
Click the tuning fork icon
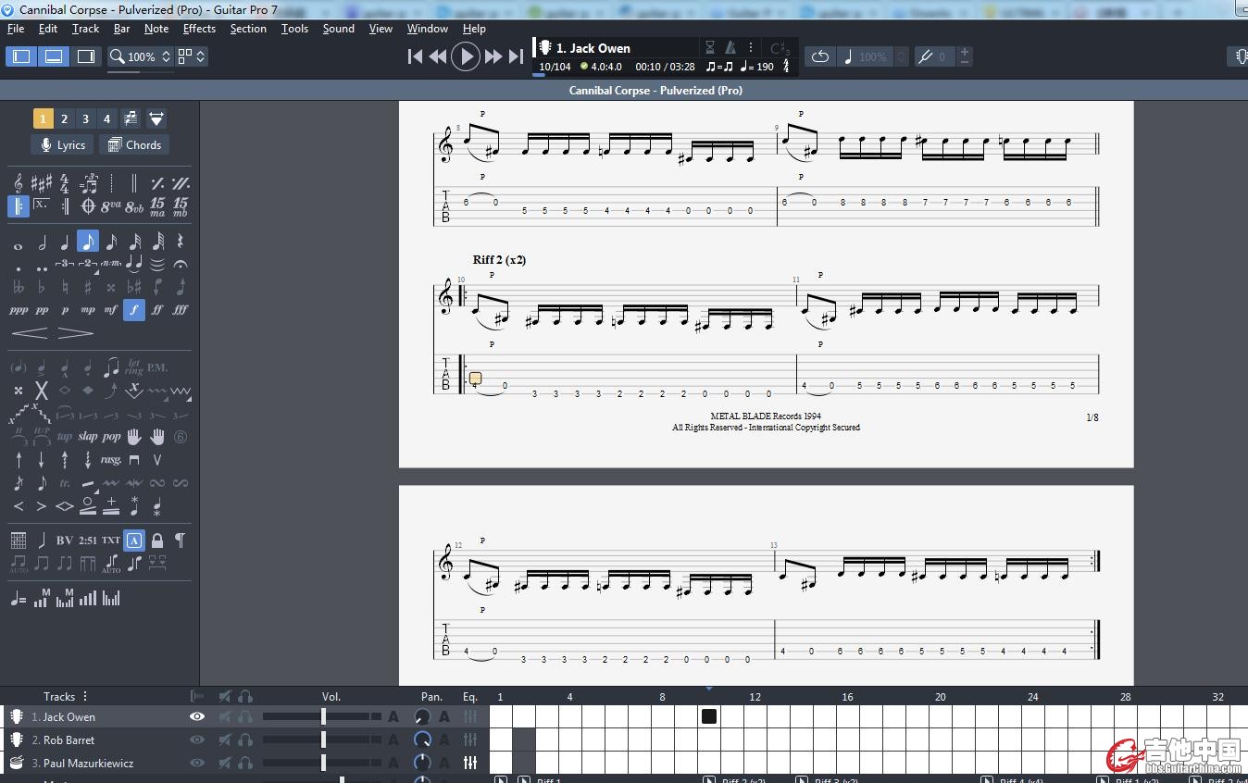(x=925, y=56)
